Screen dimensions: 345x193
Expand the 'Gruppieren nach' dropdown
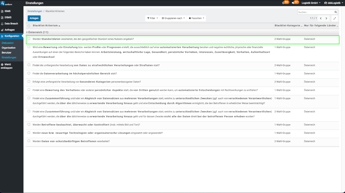pos(173,18)
